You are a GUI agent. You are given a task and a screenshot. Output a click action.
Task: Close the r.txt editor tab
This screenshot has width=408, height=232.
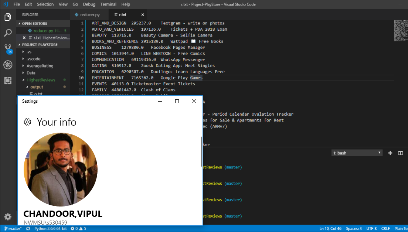point(143,15)
